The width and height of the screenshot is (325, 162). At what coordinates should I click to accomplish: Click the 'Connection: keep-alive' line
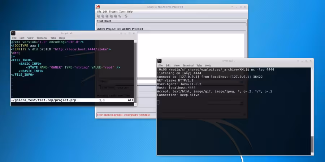point(178,95)
